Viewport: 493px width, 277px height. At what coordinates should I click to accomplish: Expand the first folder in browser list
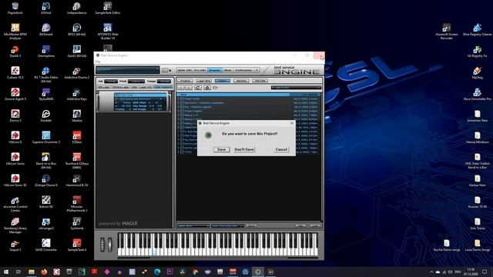click(x=179, y=98)
